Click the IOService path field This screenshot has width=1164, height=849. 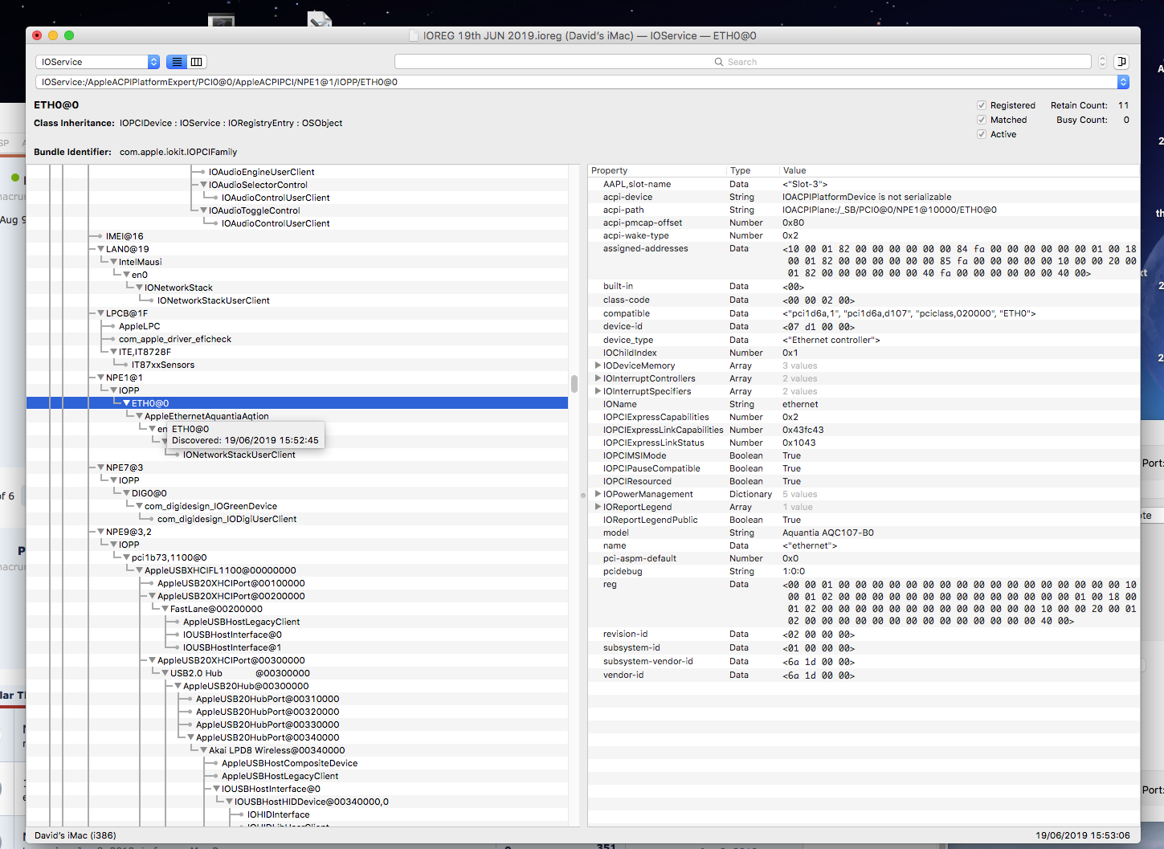pos(576,82)
